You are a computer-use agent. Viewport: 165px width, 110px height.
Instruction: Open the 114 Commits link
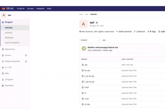pos(124,32)
